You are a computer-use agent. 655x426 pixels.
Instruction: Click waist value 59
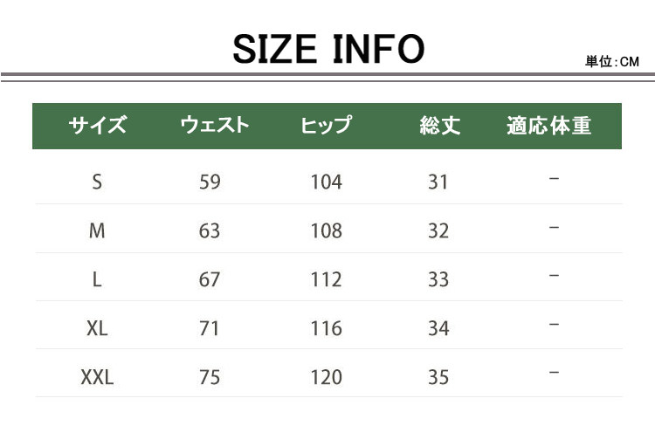pos(210,182)
